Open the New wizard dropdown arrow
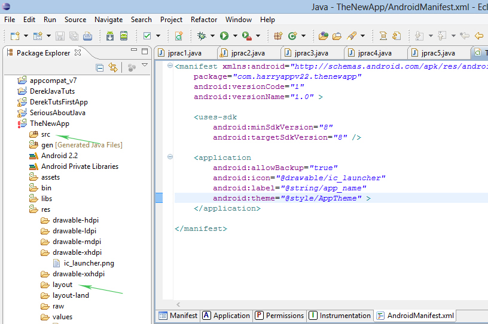 (x=26, y=36)
